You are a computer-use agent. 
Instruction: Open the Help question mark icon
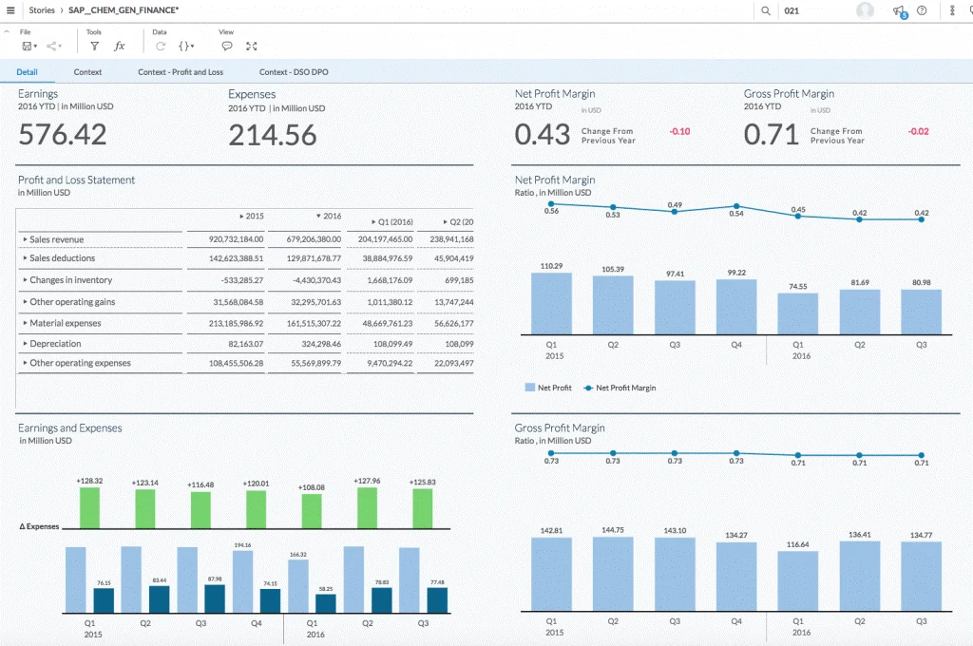[x=922, y=10]
